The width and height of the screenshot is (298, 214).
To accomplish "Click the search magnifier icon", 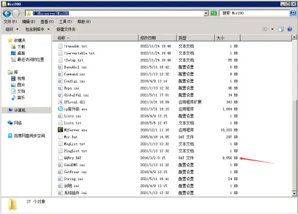I will pyautogui.click(x=293, y=13).
